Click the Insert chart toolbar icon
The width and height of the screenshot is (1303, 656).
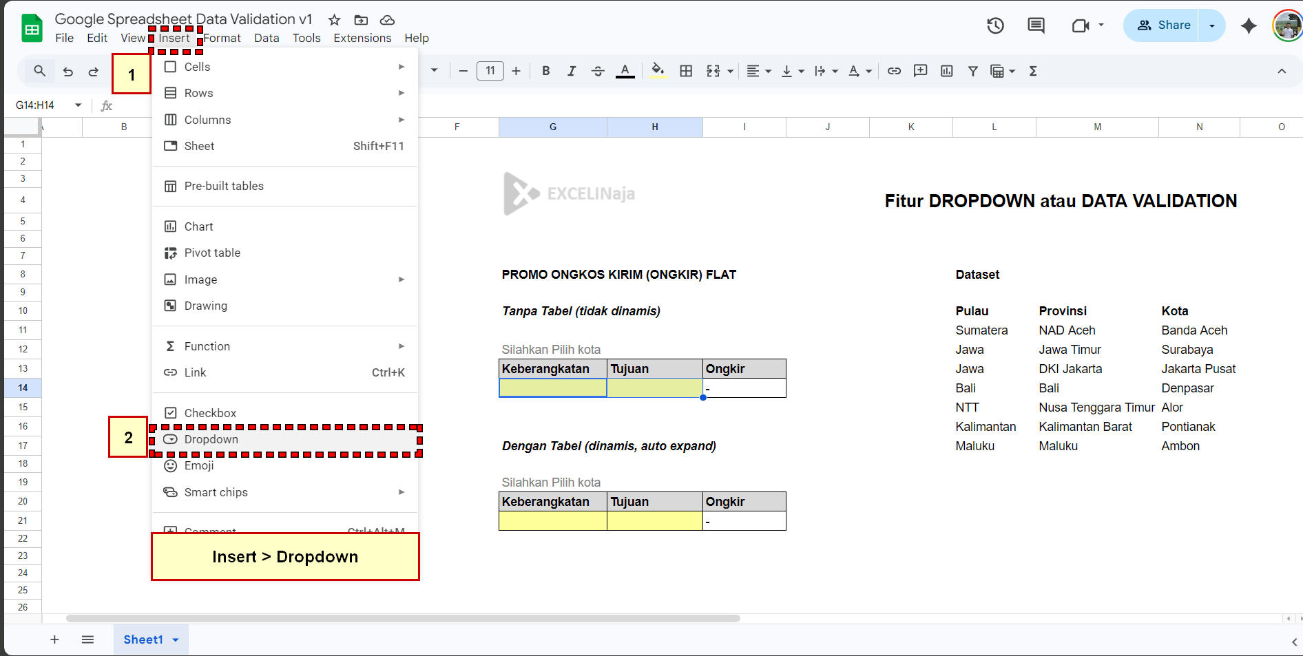tap(947, 71)
